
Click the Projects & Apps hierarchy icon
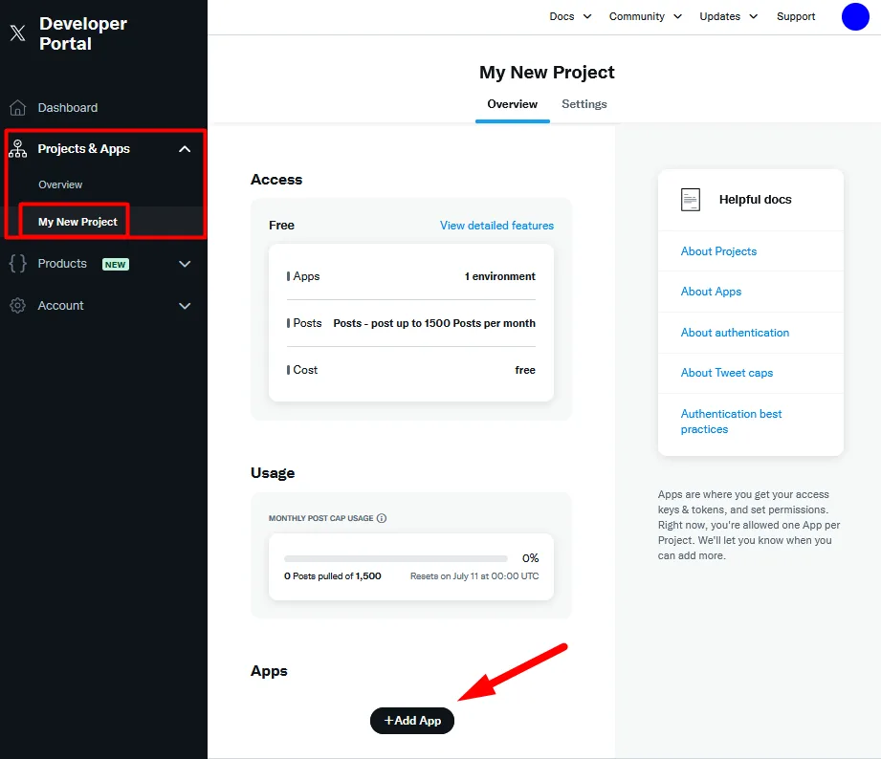[x=17, y=149]
